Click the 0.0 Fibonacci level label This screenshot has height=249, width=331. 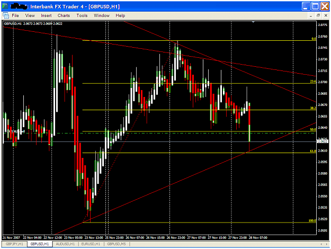tap(314, 39)
